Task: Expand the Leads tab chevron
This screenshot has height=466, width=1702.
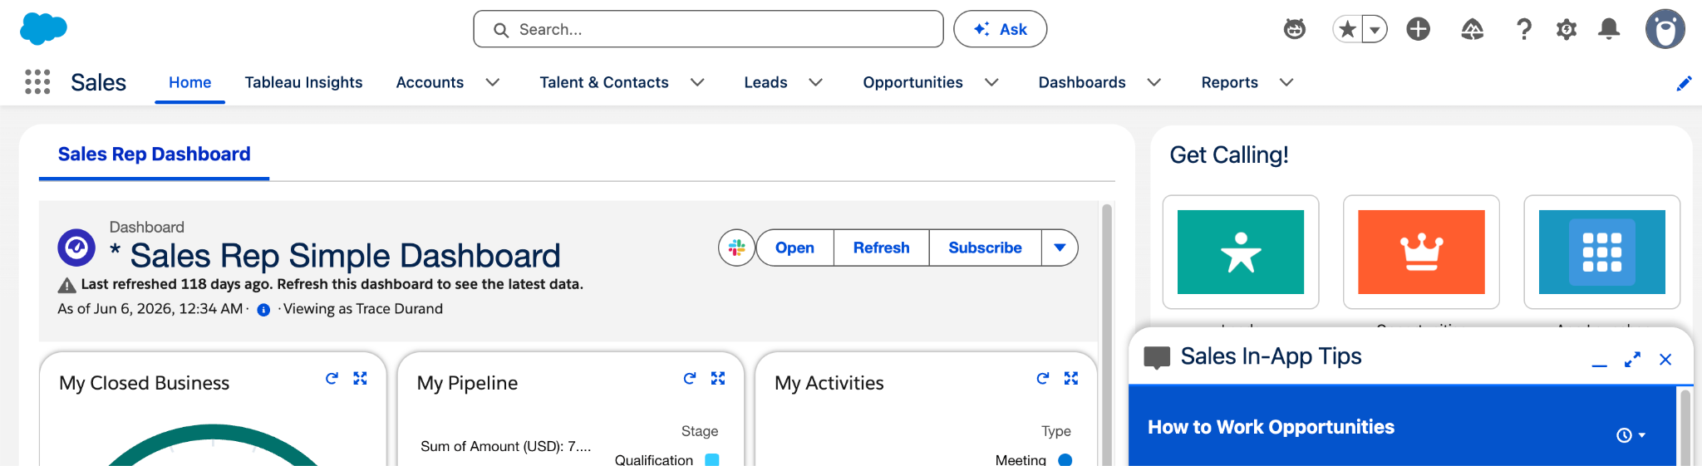Action: tap(815, 82)
